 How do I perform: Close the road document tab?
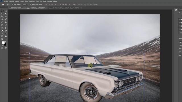pos(46,8)
